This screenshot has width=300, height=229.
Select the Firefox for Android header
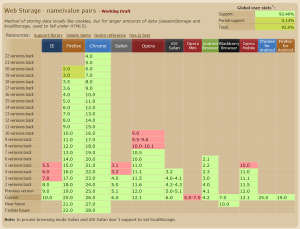285,45
